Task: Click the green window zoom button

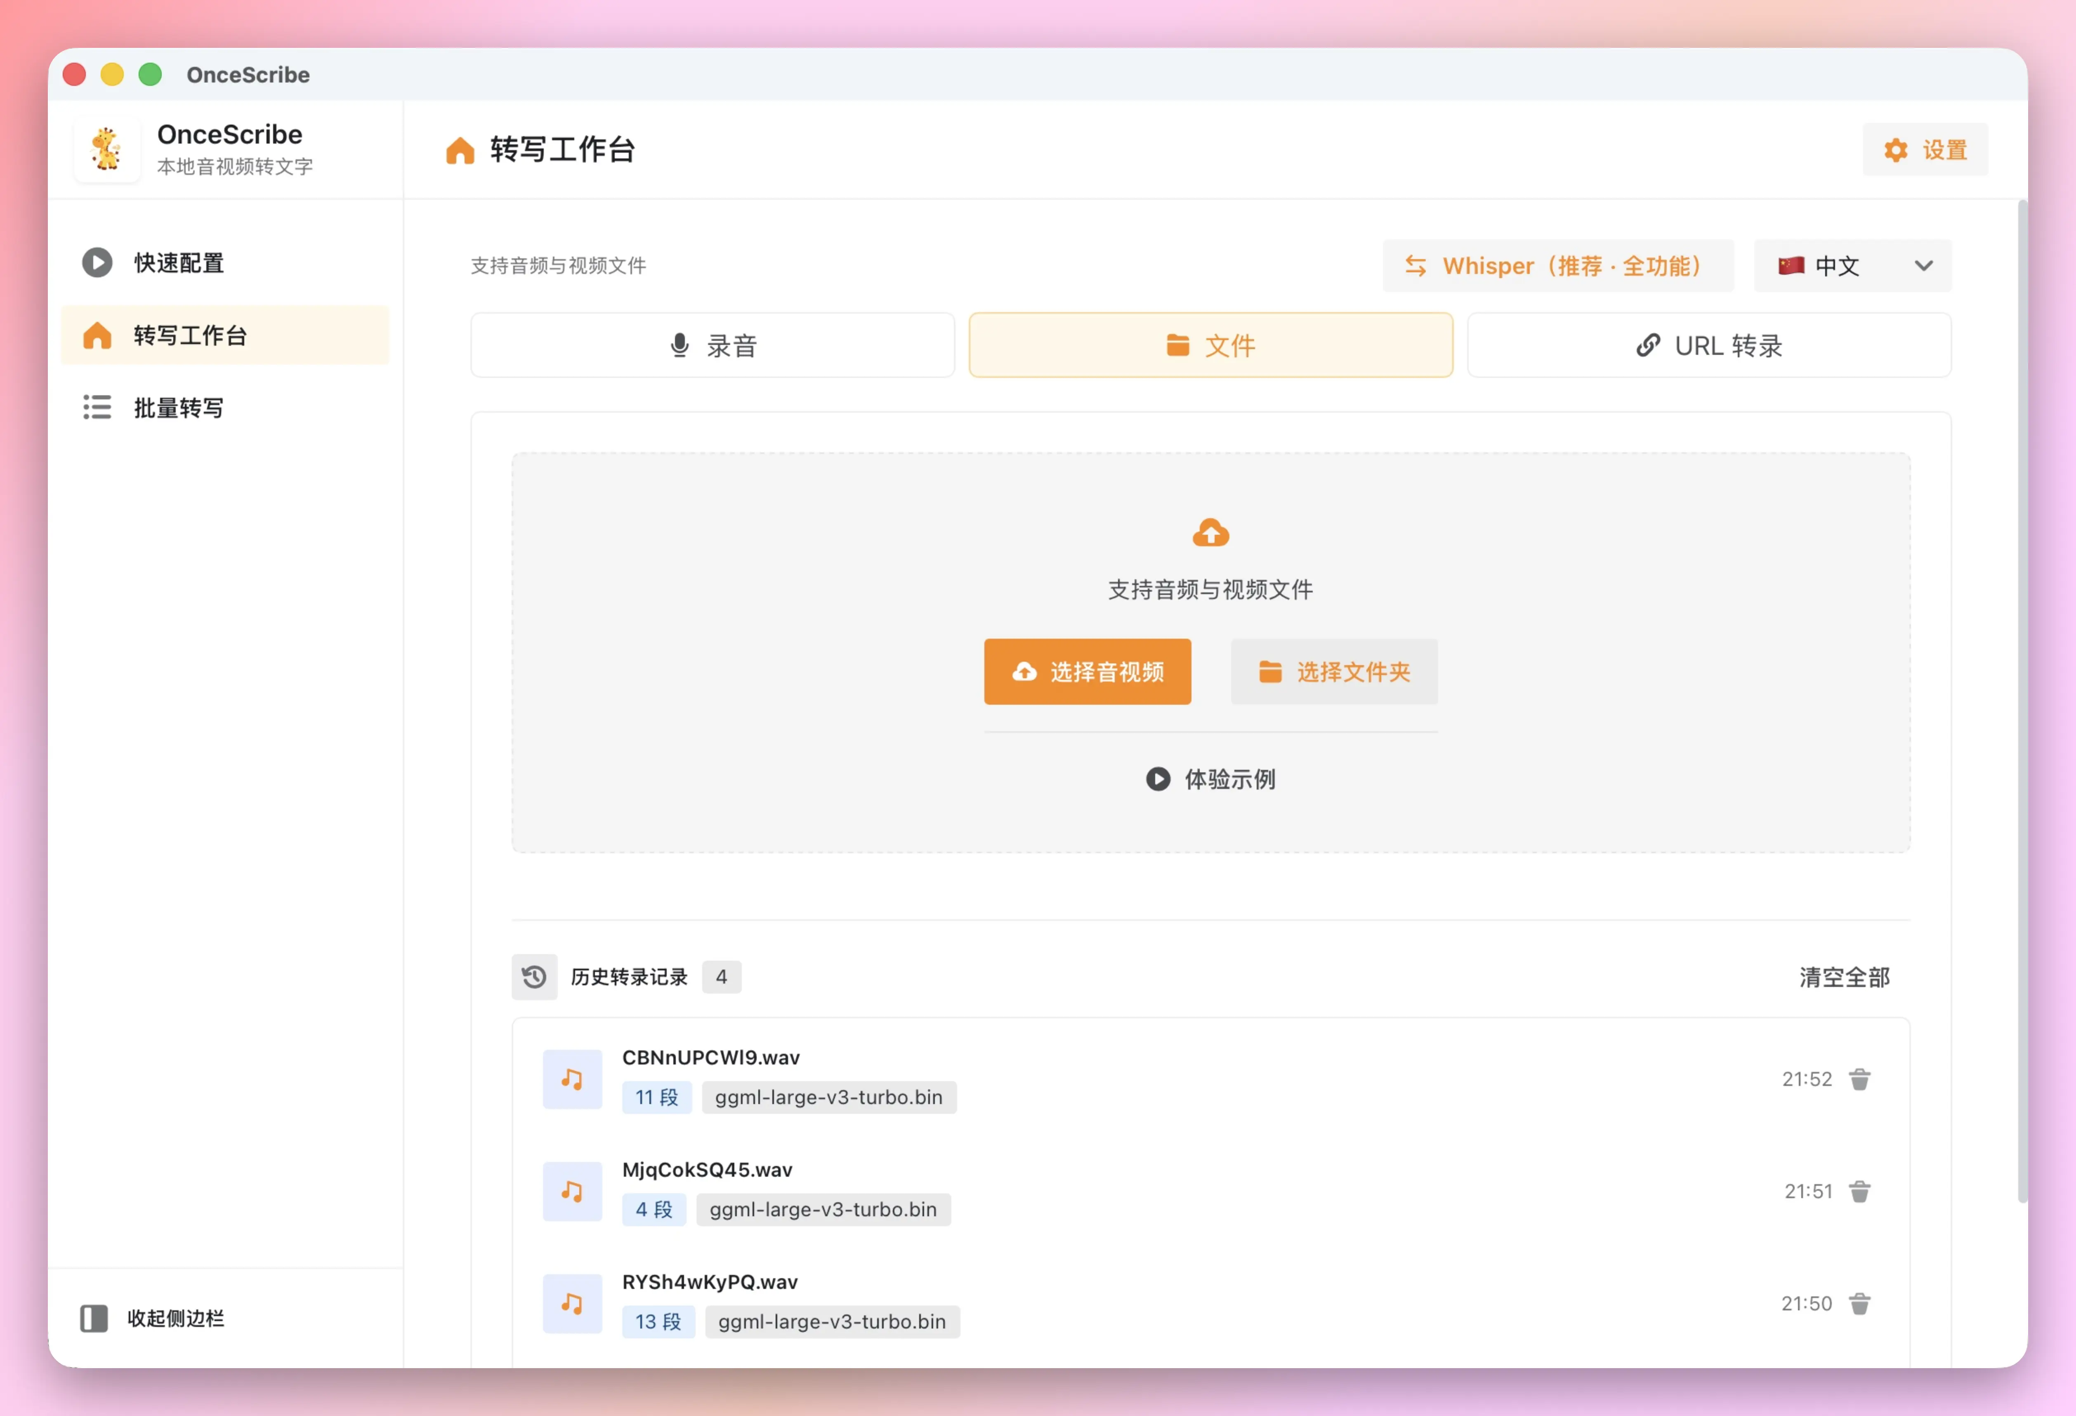Action: (150, 74)
